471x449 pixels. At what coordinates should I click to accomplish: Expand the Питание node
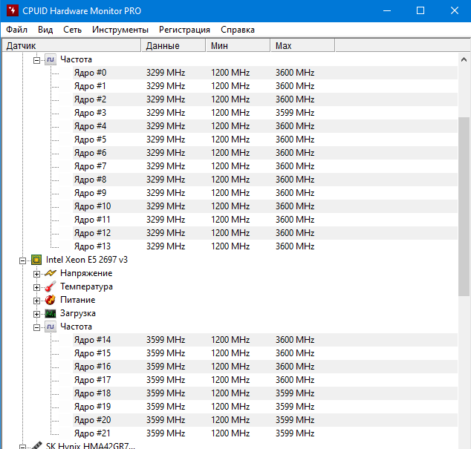[36, 301]
